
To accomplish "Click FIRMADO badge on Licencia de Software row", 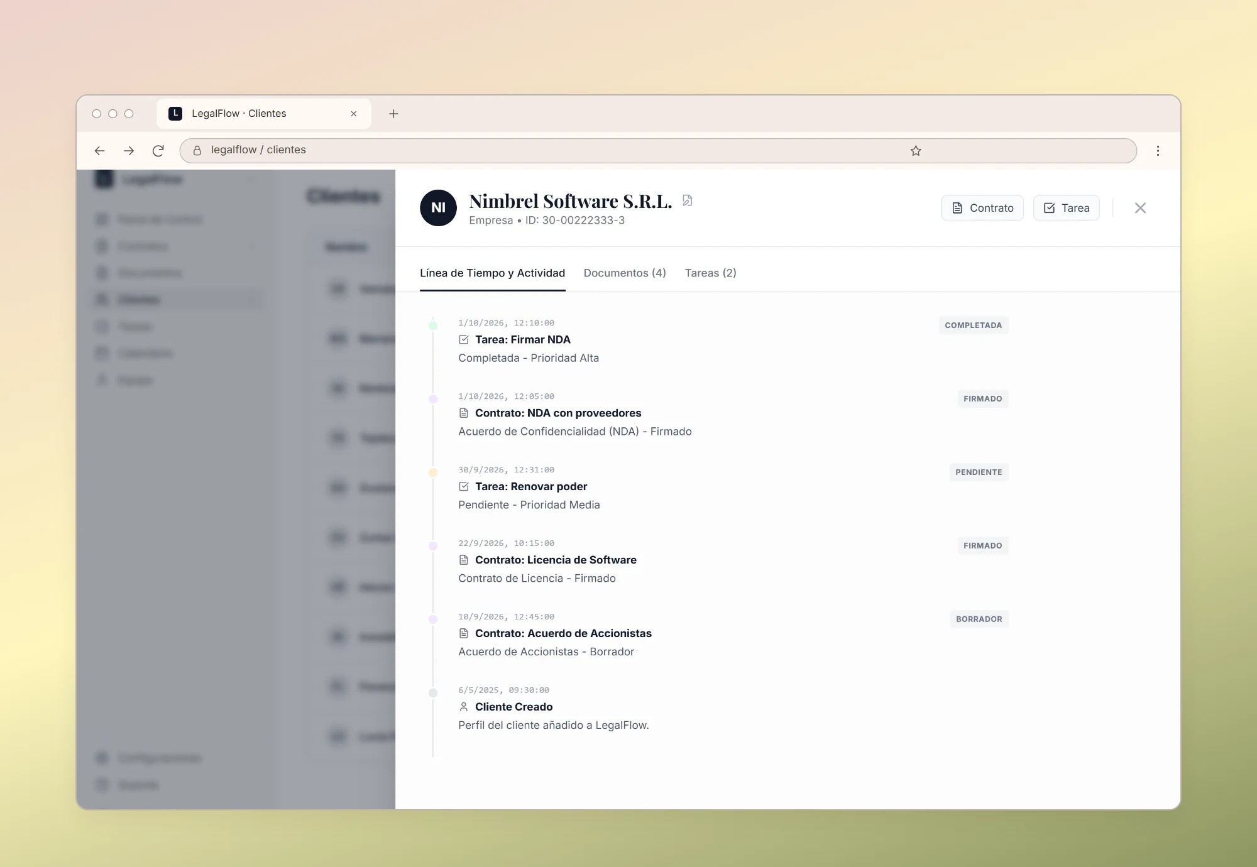I will pos(983,546).
